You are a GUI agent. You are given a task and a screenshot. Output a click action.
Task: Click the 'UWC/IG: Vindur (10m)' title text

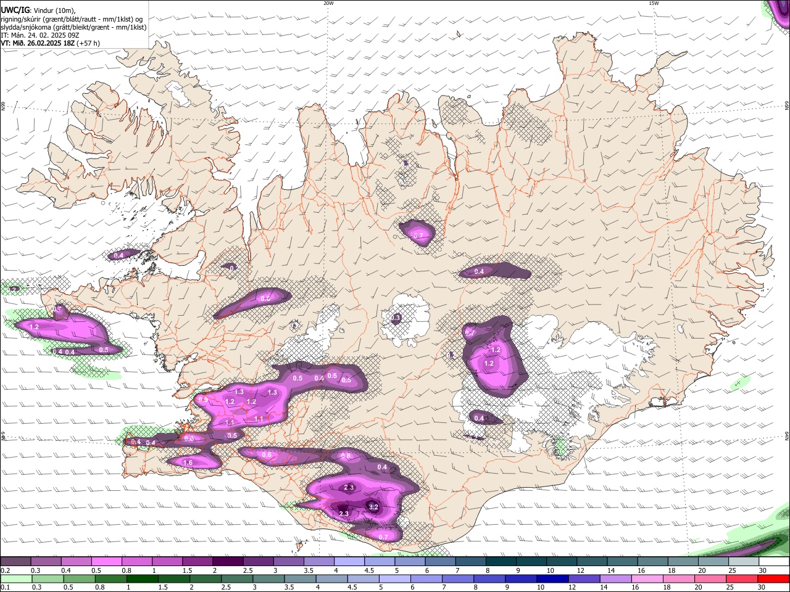pos(38,10)
